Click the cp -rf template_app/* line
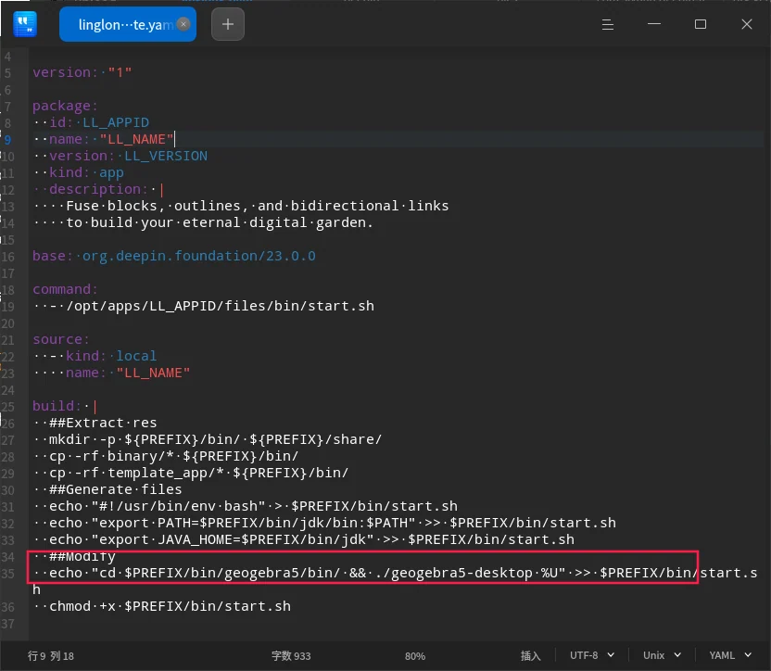This screenshot has width=771, height=671. pos(191,474)
